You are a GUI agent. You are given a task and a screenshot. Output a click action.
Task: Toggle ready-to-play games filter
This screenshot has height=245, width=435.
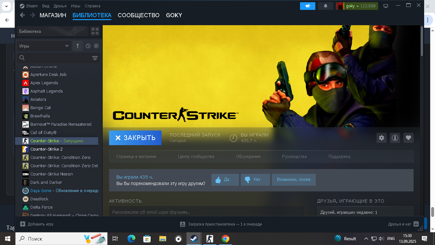96,46
